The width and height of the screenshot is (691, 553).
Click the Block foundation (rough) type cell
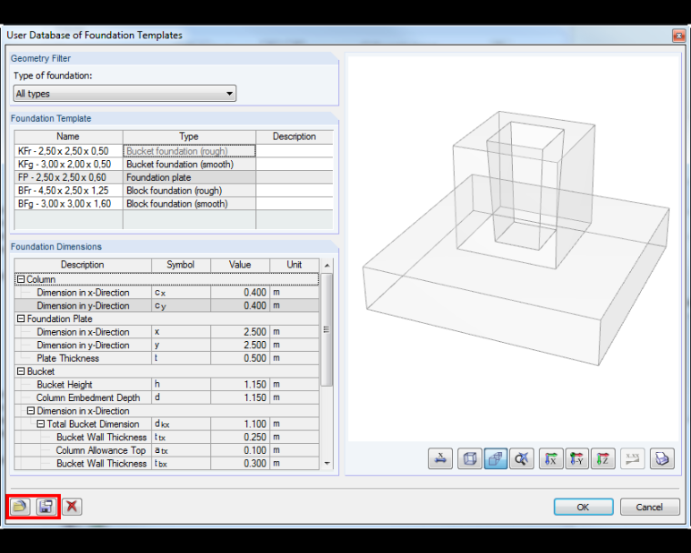[x=189, y=190]
